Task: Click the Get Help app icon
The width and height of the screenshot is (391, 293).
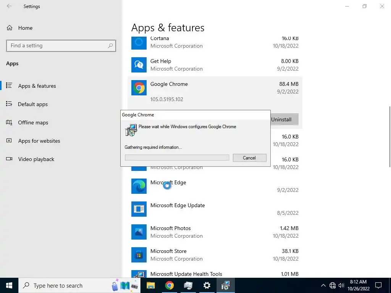Action: pyautogui.click(x=139, y=65)
